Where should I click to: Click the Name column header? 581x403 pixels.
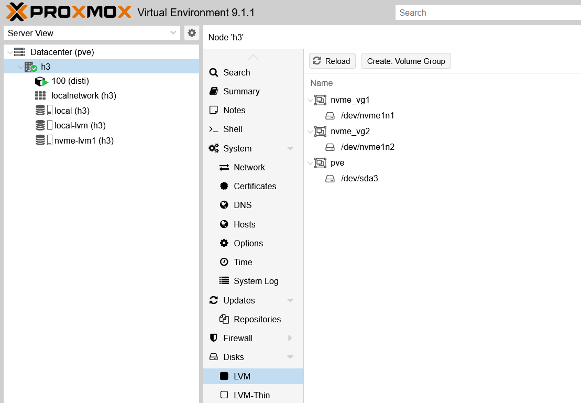tap(321, 83)
